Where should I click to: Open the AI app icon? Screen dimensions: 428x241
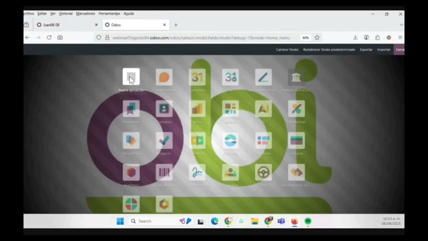[263, 109]
